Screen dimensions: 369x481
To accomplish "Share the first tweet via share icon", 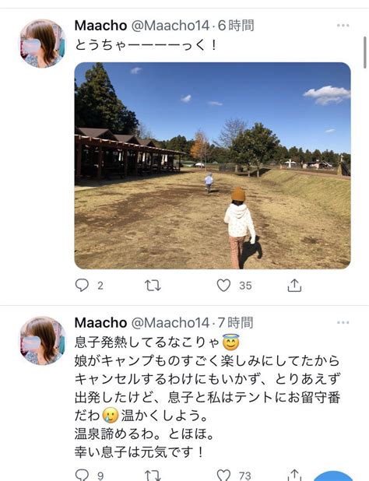I will (294, 285).
